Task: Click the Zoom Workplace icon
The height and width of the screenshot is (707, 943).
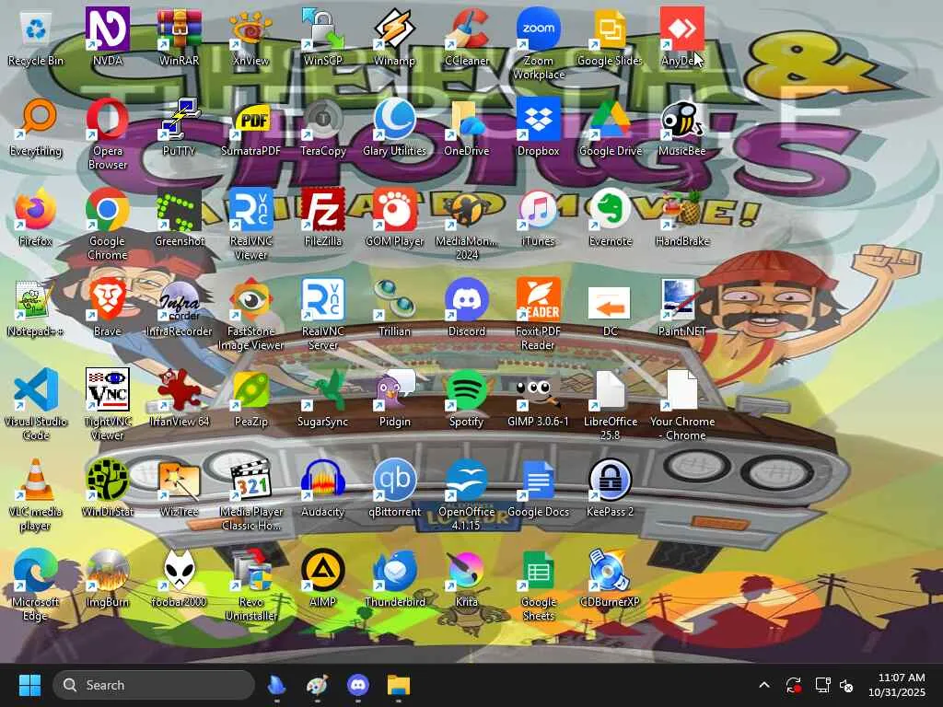Action: tap(538, 29)
